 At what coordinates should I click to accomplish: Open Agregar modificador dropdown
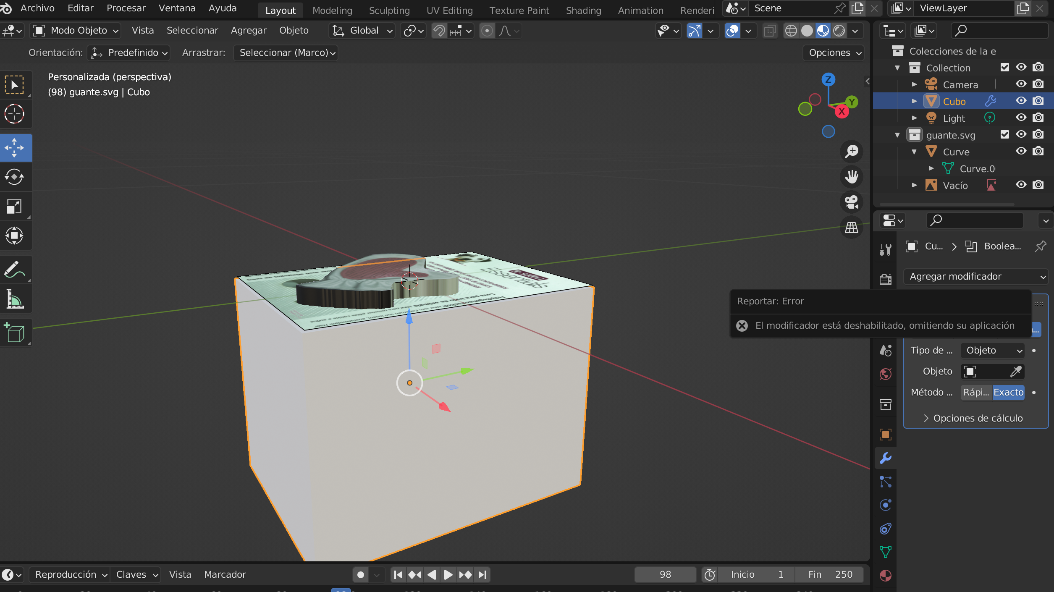pyautogui.click(x=976, y=276)
